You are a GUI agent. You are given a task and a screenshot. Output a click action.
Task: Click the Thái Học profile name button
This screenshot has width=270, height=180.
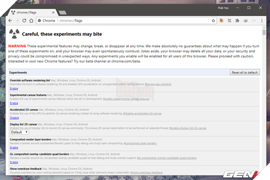point(223,8)
